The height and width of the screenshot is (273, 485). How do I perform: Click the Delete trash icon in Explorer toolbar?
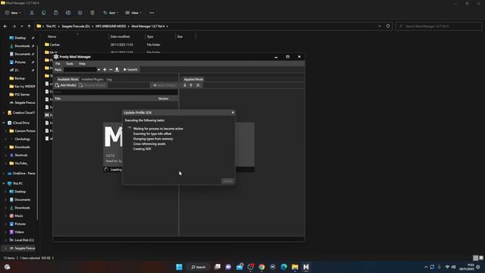[92, 13]
